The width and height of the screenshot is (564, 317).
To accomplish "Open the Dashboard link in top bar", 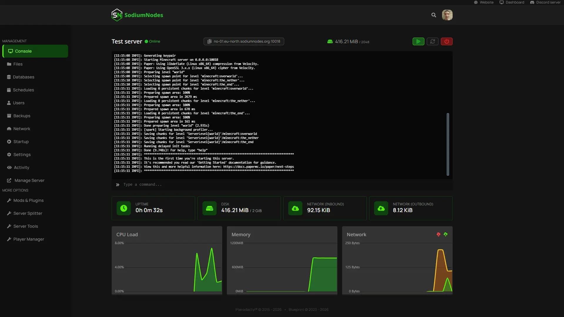I will point(512,2).
